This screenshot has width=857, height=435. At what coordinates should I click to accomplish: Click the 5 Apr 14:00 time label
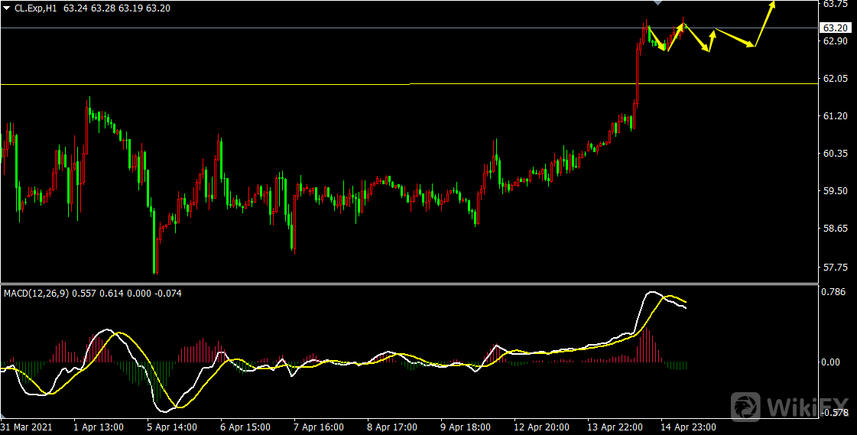tap(173, 427)
